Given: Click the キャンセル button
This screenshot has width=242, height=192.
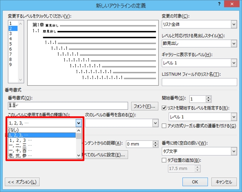Looking at the screenshot, I should pos(224,182).
